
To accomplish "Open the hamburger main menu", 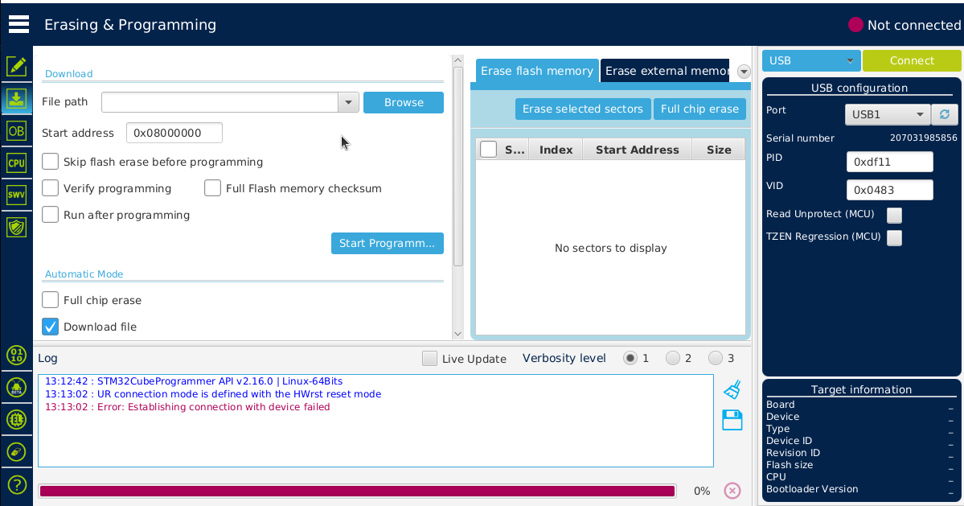I will [x=18, y=24].
